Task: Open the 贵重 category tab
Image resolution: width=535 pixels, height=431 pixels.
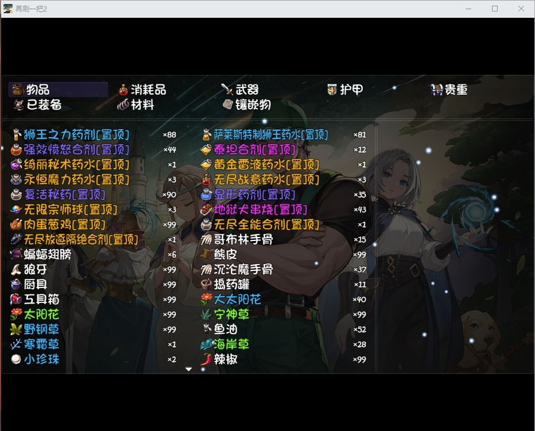Action: click(449, 90)
